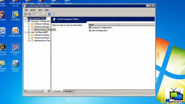This screenshot has height=104, width=185.
Task: Expand Administrative Templates under Computer Configuration
Action: 29,29
